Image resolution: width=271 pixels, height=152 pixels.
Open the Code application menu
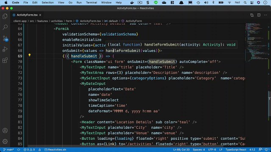pos(16,3)
